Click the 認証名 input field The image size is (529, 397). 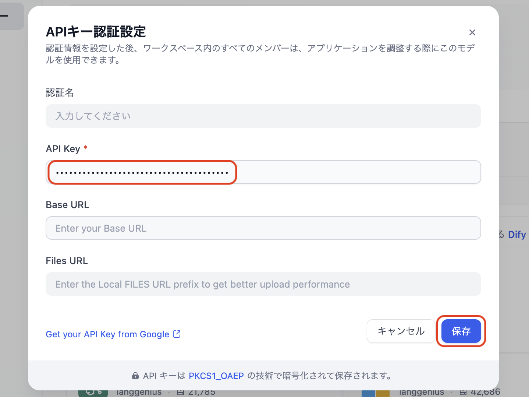[x=263, y=116]
